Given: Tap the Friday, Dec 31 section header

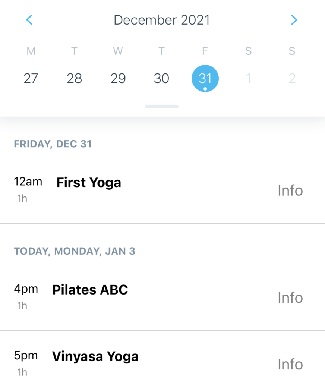Looking at the screenshot, I should click(x=53, y=144).
